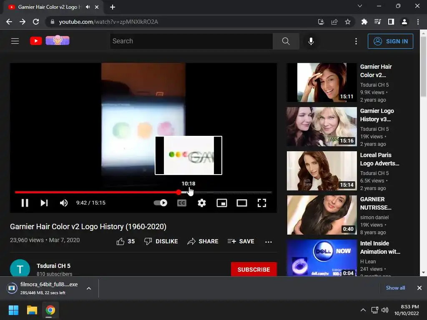Skip to the next video
Screen dimensions: 427x320
(44, 203)
